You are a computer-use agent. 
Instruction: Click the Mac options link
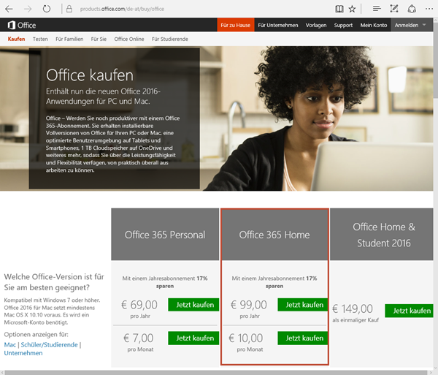click(x=10, y=345)
